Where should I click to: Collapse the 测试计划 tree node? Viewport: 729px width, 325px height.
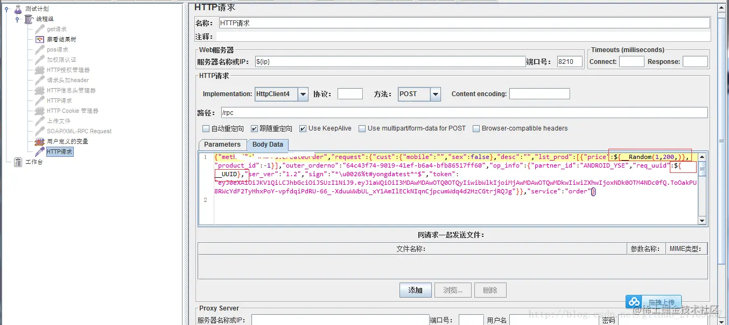click(6, 9)
